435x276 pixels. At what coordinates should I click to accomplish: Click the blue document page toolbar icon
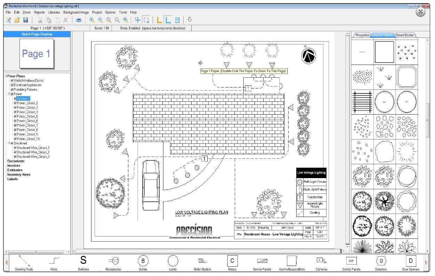[177, 20]
